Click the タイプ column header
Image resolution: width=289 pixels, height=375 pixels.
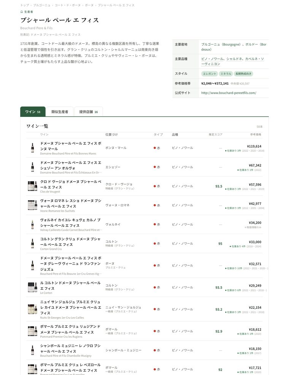tap(158, 134)
